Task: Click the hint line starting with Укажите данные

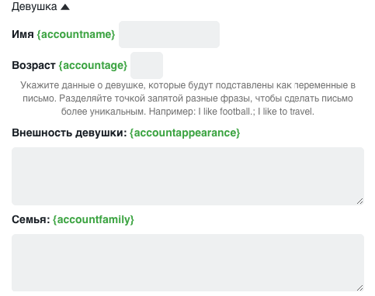Action: click(188, 85)
